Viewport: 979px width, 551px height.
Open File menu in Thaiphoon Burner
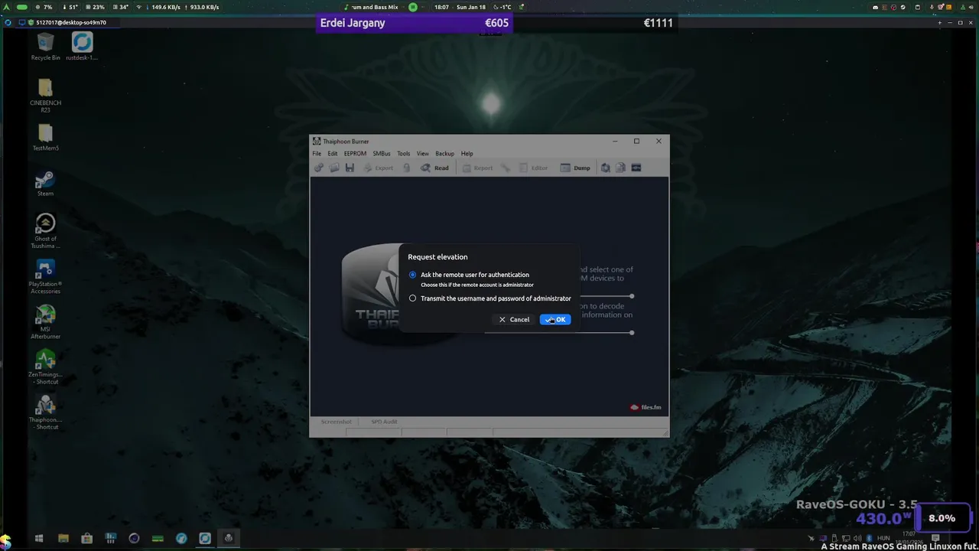click(317, 154)
